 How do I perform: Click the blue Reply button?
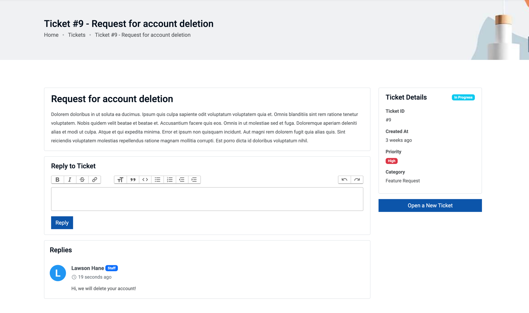pyautogui.click(x=62, y=223)
